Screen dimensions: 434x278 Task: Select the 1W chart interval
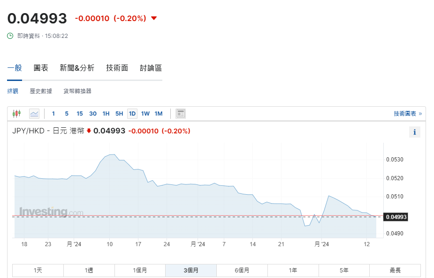[x=145, y=113]
